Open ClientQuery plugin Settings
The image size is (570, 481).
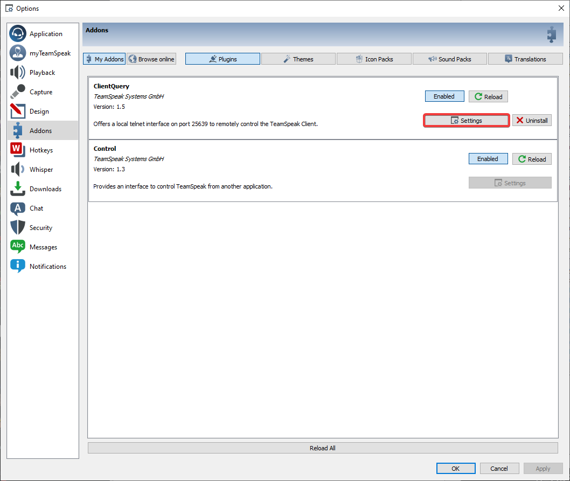[x=467, y=120]
